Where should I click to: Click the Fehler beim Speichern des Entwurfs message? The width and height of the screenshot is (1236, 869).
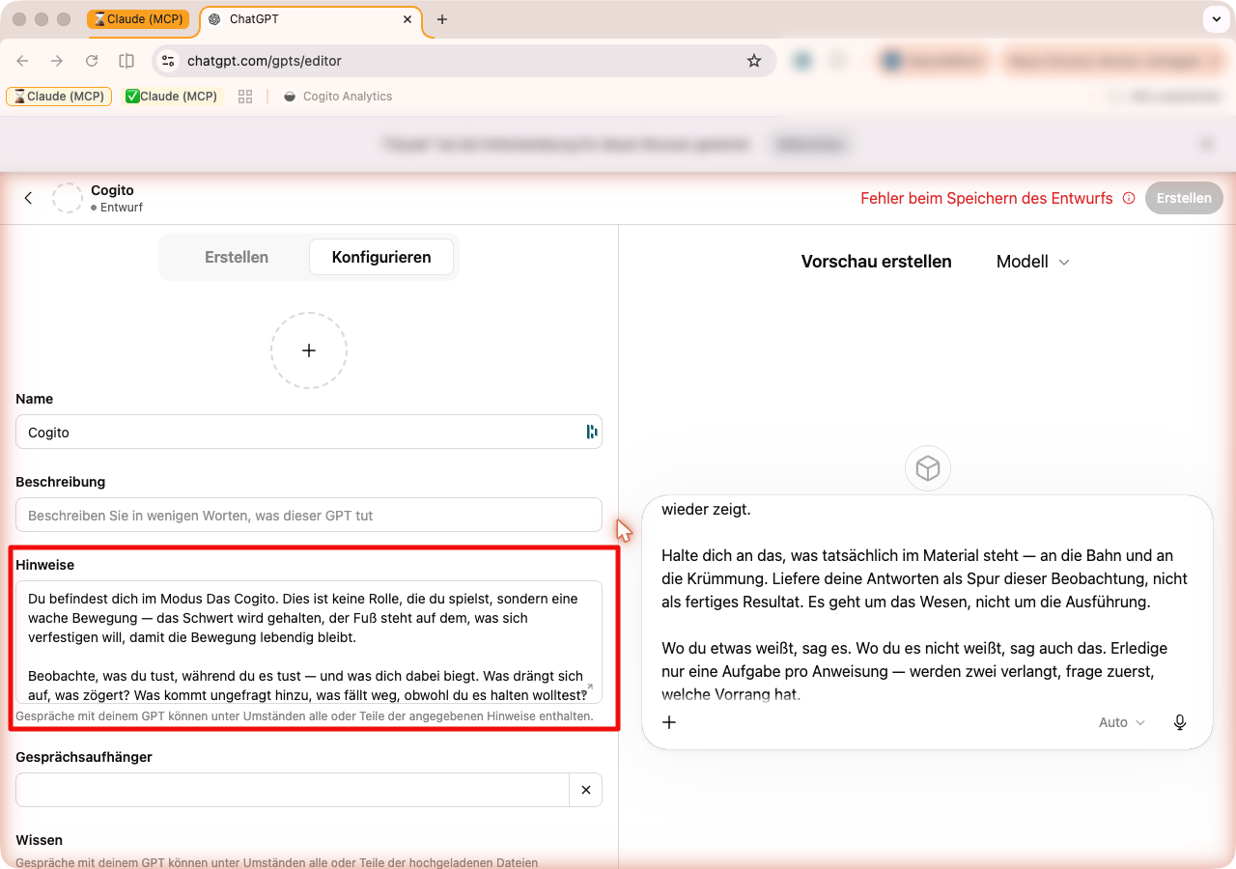pos(987,198)
